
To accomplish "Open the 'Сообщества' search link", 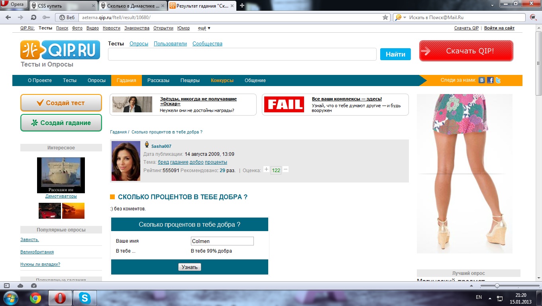I will click(207, 43).
